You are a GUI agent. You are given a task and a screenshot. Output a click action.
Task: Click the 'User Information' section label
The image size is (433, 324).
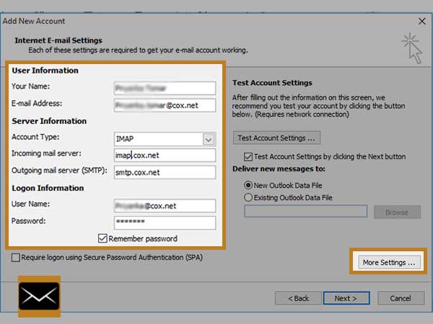pos(45,71)
